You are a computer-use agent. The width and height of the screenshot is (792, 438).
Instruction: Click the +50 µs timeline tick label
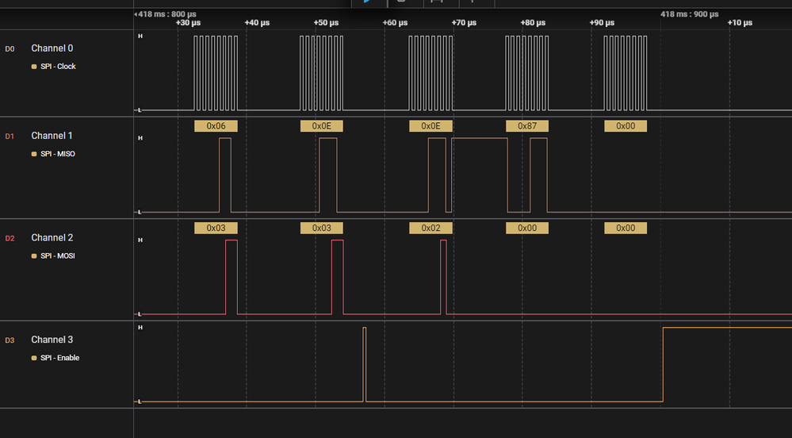tap(327, 23)
